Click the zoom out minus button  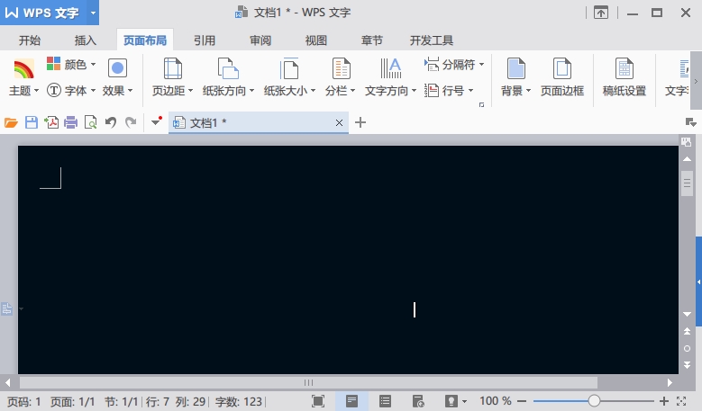click(x=522, y=401)
